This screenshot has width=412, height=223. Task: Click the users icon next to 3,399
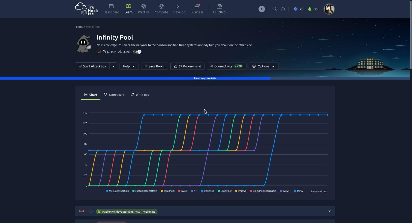(x=120, y=52)
